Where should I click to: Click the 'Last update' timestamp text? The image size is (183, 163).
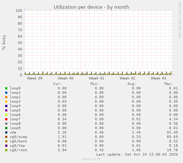(137, 155)
